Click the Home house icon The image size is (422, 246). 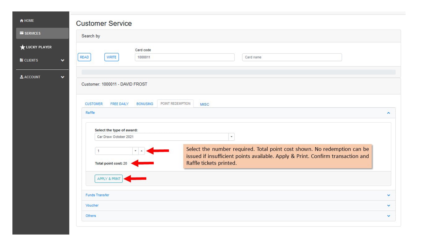click(x=21, y=21)
